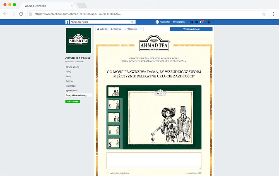The width and height of the screenshot is (279, 176).
Task: Open the friend requests icon
Action: click(x=191, y=22)
